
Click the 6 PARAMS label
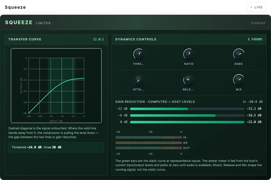[255, 39]
